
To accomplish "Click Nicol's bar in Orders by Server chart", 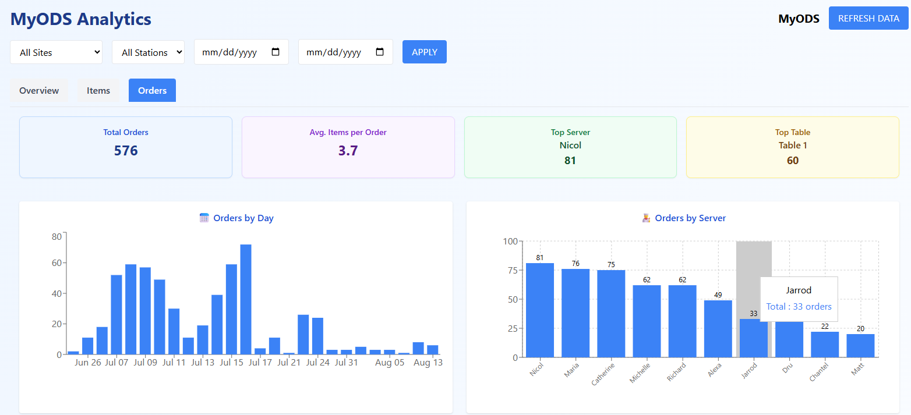I will point(539,308).
